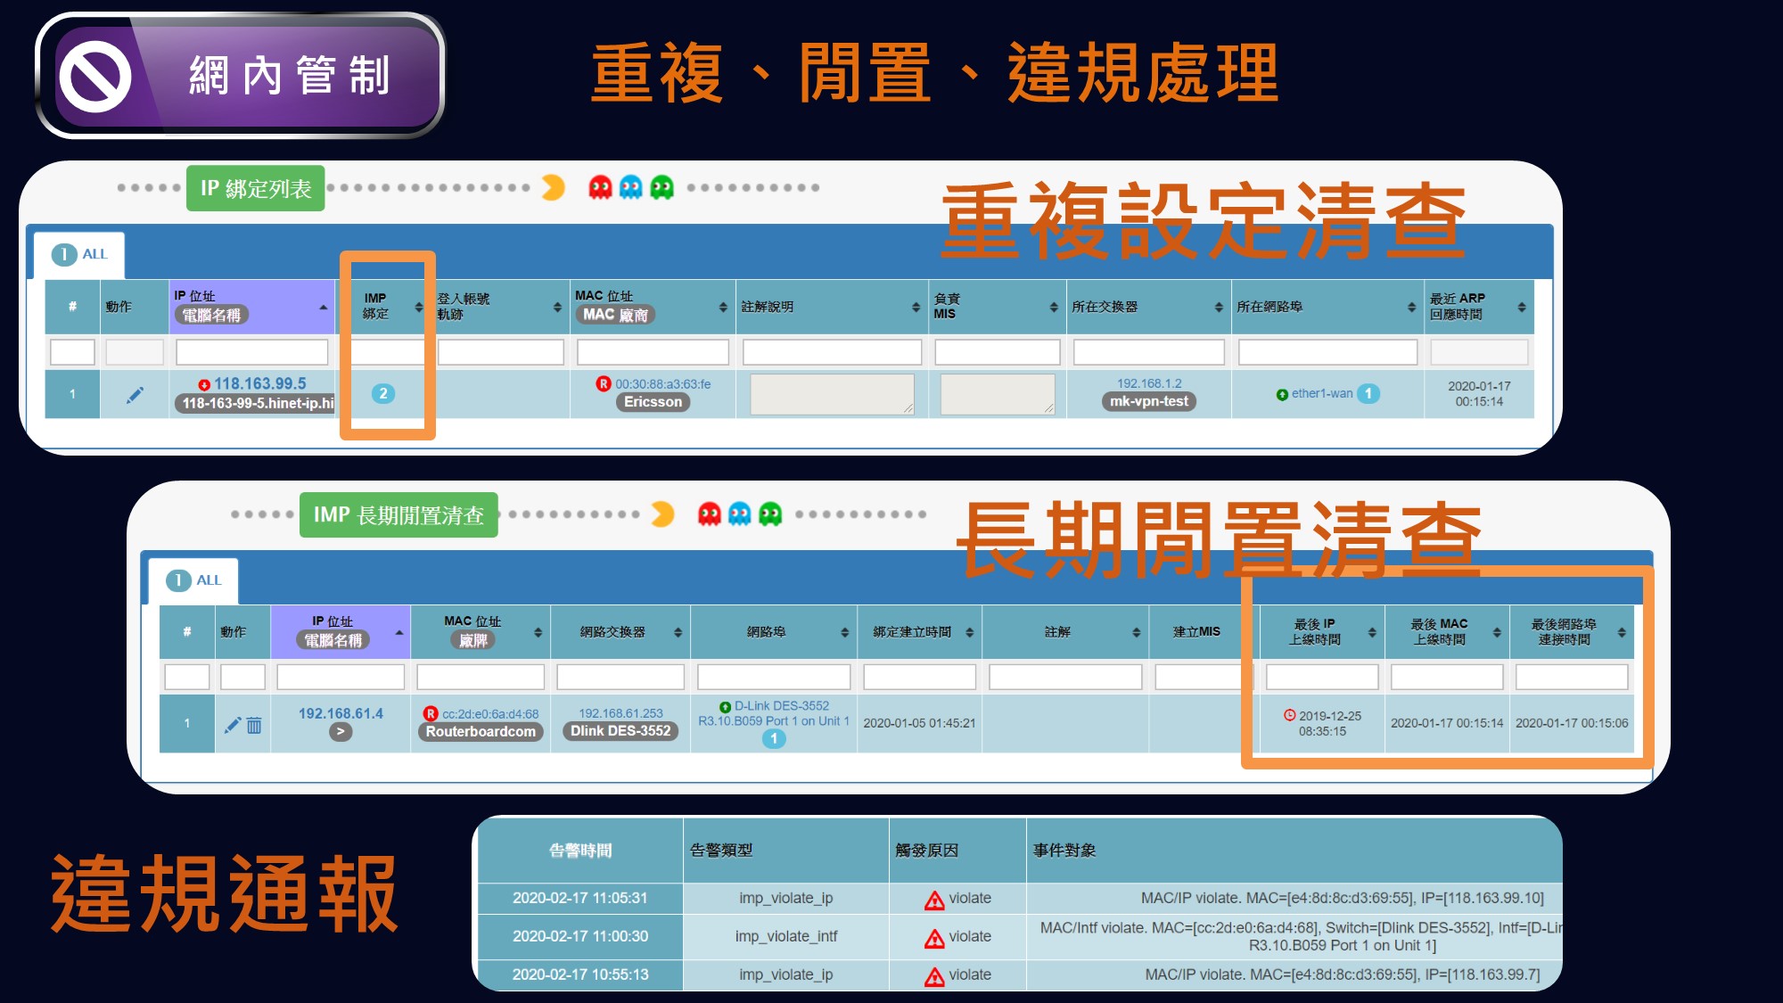Sort the 所在交換器 column

[1218, 307]
